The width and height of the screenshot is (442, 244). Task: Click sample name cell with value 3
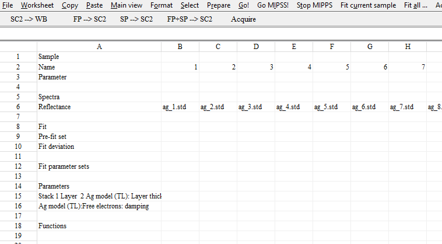256,67
